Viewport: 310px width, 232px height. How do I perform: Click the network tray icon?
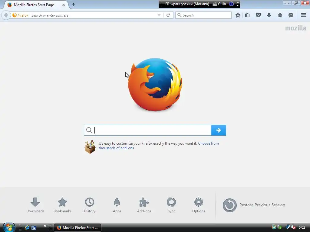click(x=288, y=227)
